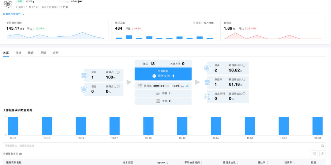
Task: Click the search magnifier icon in filter bar
Action: (x=322, y=146)
